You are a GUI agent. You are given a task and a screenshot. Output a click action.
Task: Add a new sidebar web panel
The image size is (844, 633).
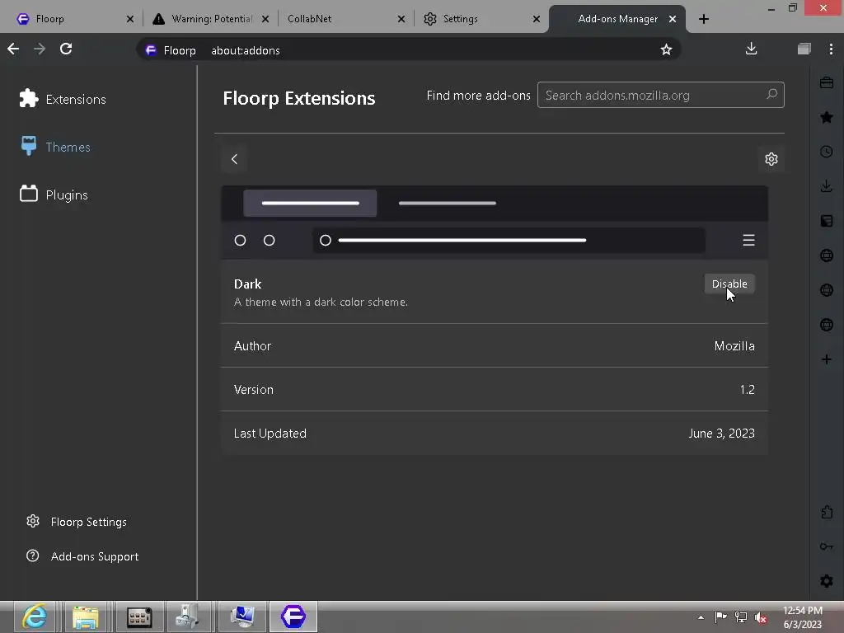pyautogui.click(x=826, y=359)
